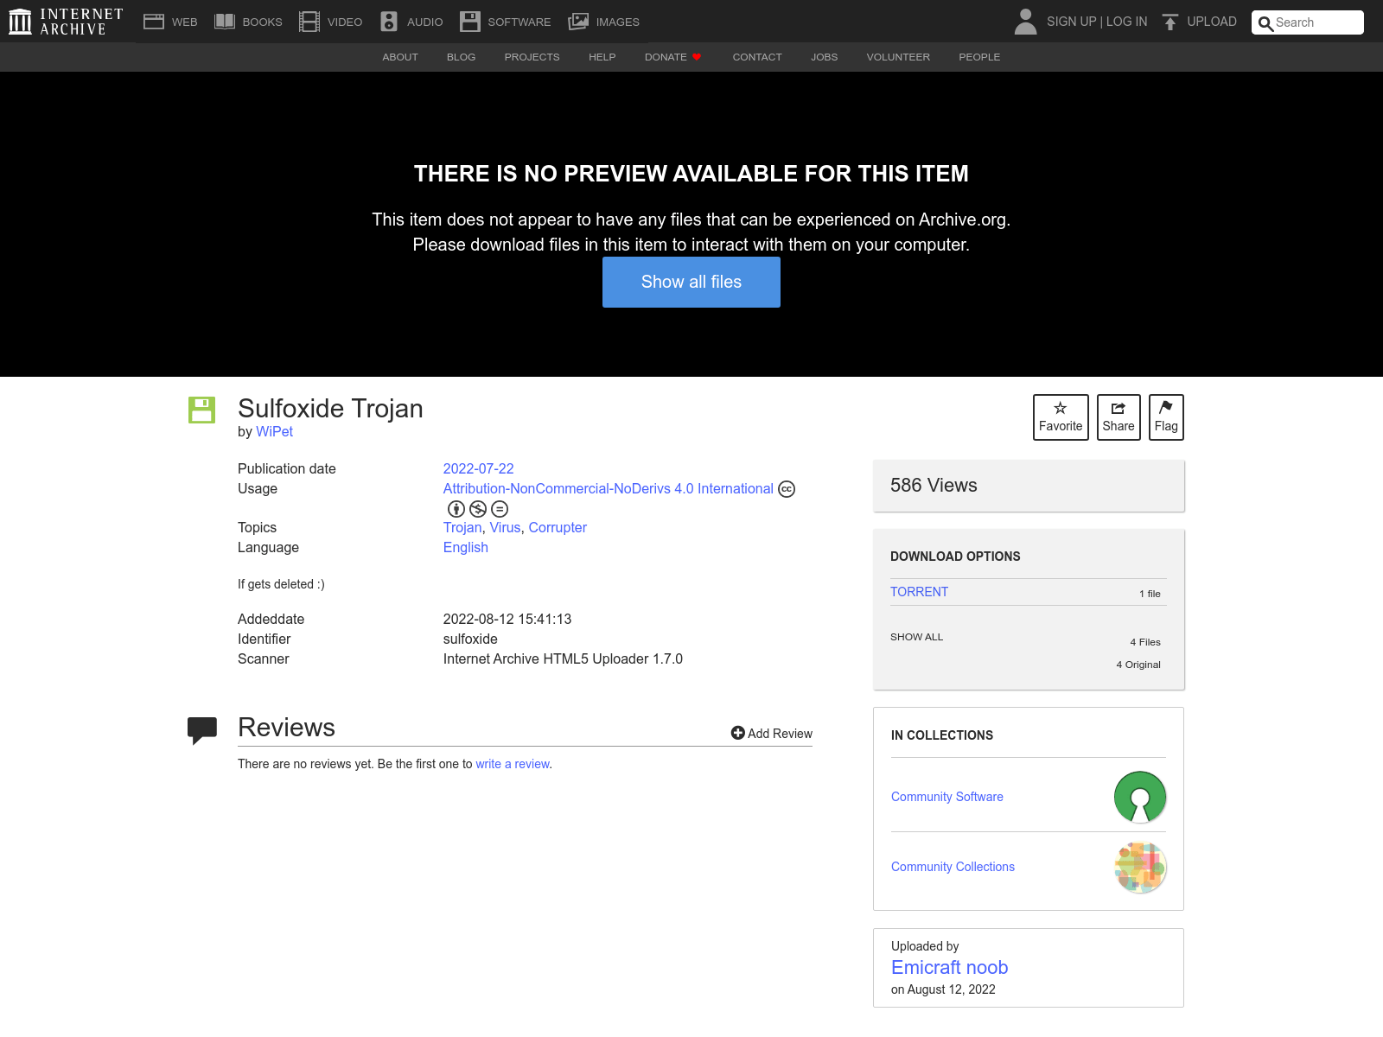Click SHOW ALL download options
The height and width of the screenshot is (1037, 1383).
[916, 637]
